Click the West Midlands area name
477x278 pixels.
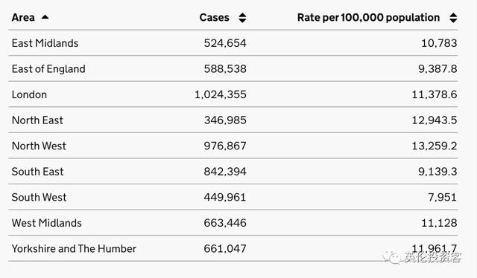[46, 223]
